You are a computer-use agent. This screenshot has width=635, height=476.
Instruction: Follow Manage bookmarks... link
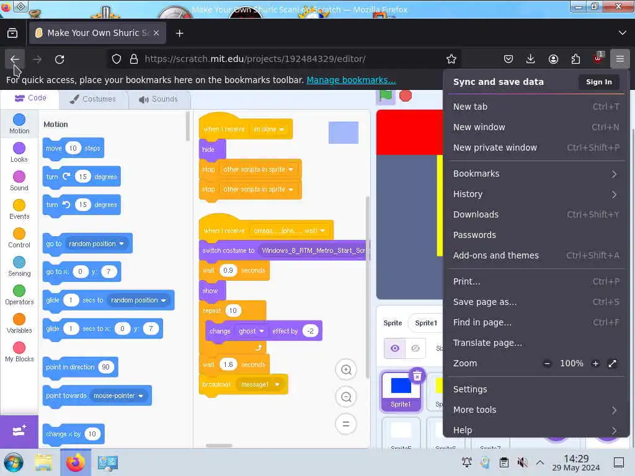pos(351,80)
